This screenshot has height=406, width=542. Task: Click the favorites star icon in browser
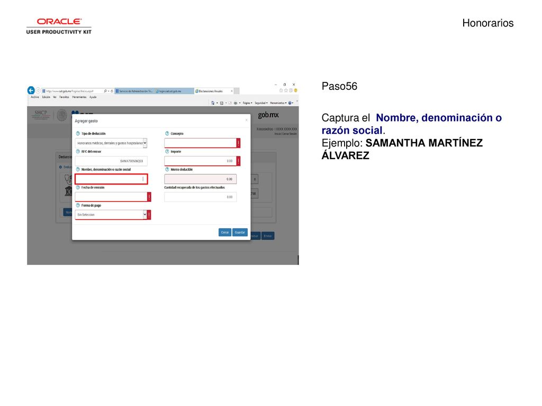tap(286, 90)
